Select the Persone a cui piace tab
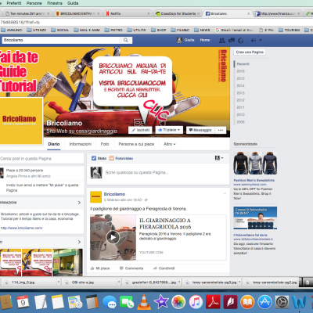Viewport: 313px width, 313px height. coord(136,144)
